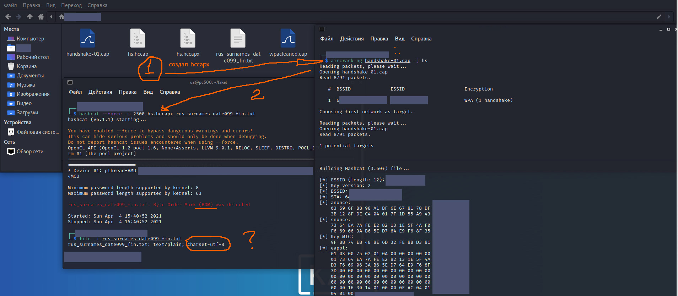Click the edit path pencil icon
The image size is (678, 296).
[659, 17]
